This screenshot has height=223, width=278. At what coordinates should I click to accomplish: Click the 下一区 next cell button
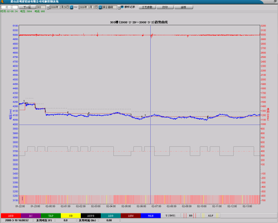(x=27, y=7)
